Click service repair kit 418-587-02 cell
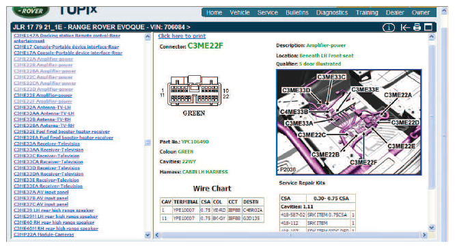Screen dimensions: 455x248 click(293, 215)
